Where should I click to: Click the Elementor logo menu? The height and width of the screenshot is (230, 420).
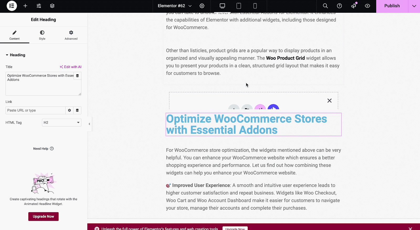pos(12,6)
